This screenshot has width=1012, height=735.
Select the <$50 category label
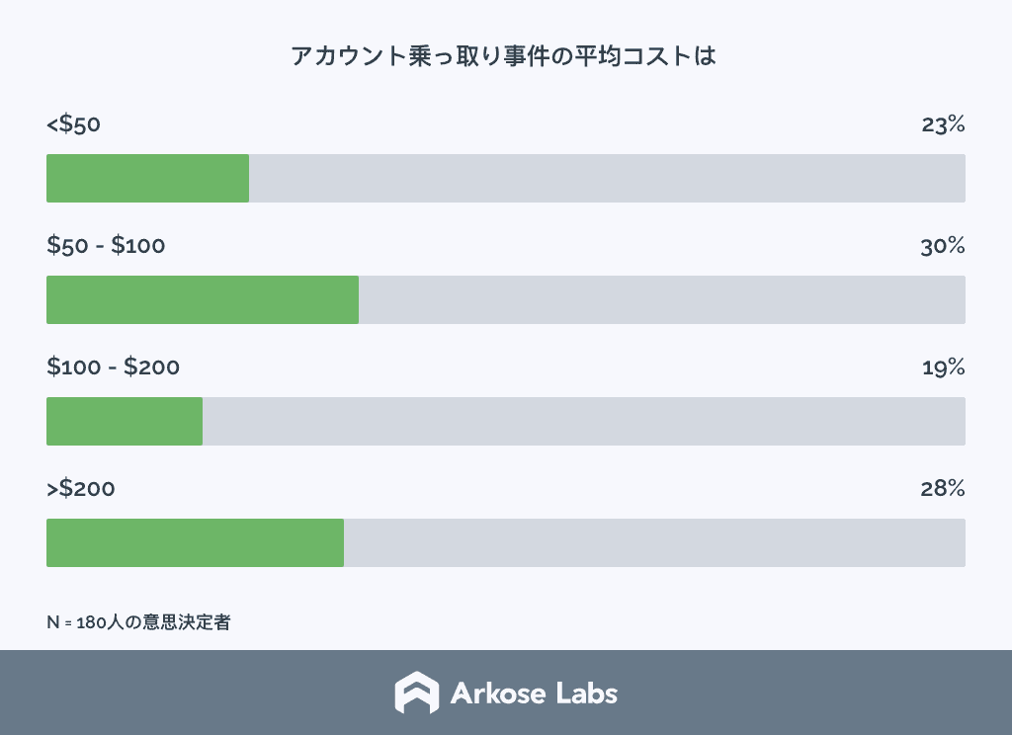click(x=73, y=123)
